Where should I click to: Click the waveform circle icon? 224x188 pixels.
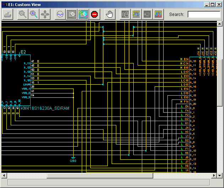tap(60, 15)
